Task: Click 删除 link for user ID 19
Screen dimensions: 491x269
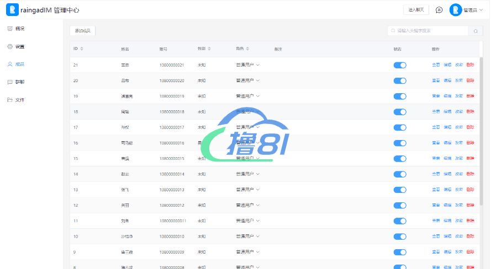Action: tap(470, 96)
